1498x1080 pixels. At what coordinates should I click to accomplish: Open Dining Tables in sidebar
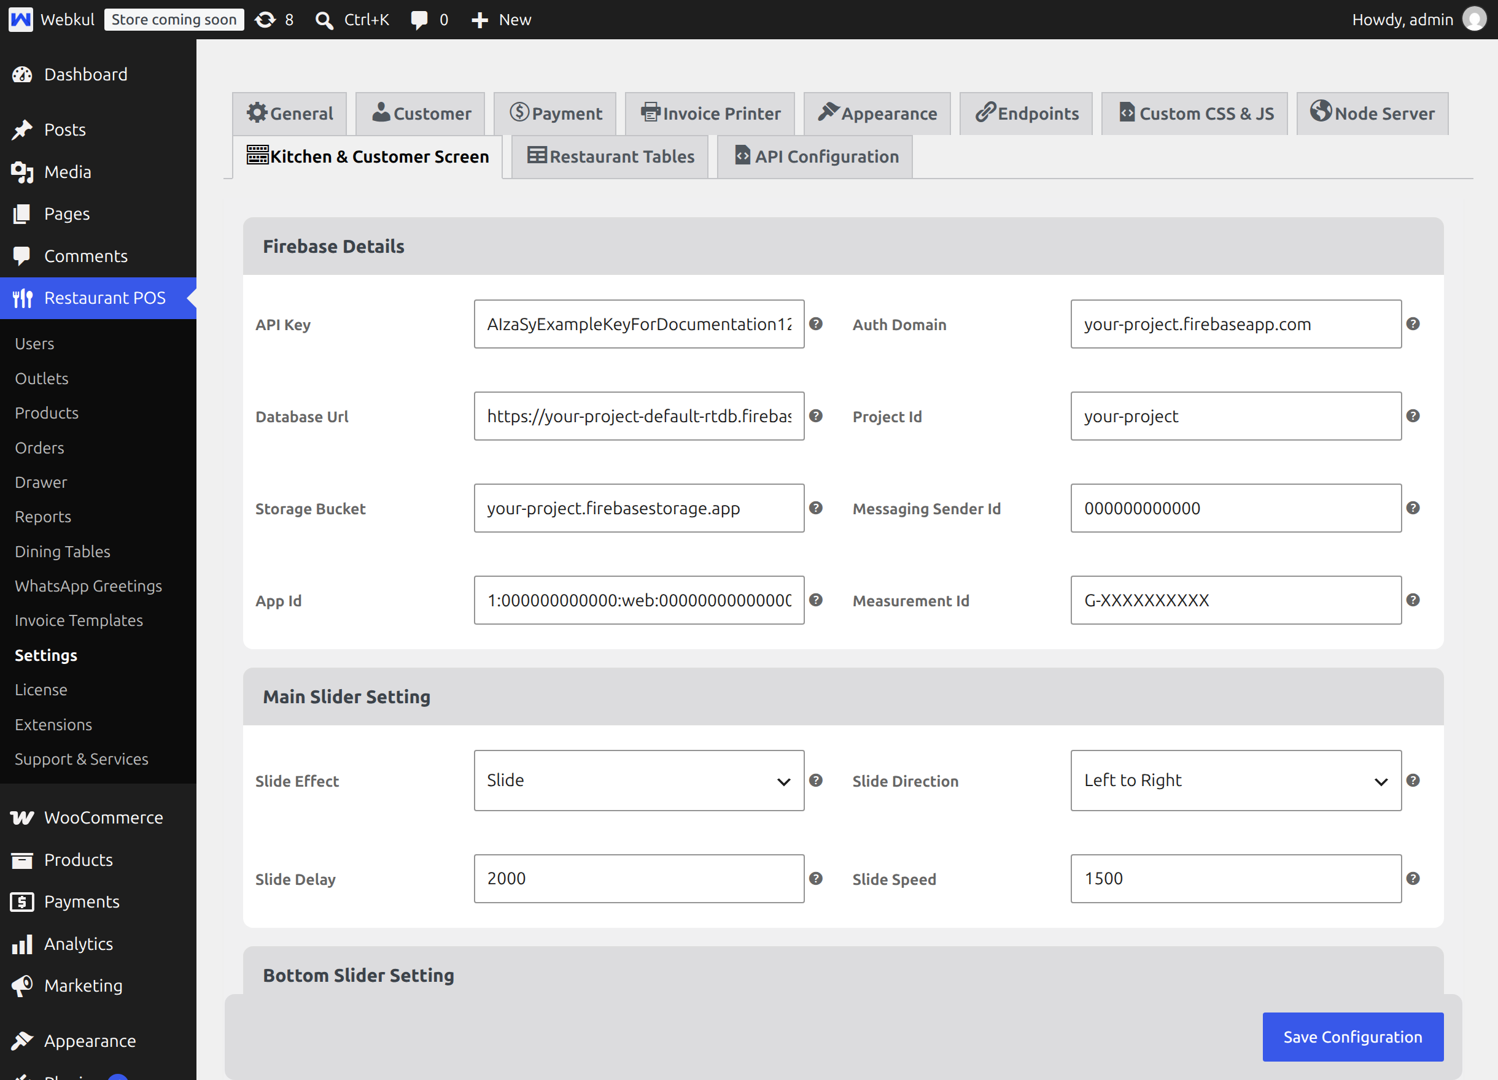(63, 551)
